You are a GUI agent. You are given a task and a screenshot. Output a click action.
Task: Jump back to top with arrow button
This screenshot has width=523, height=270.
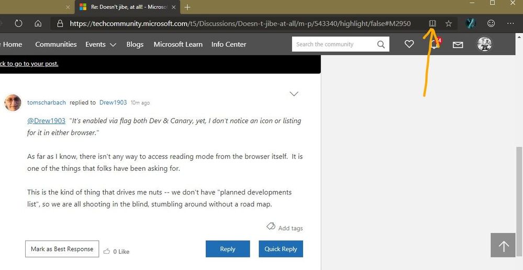503,245
